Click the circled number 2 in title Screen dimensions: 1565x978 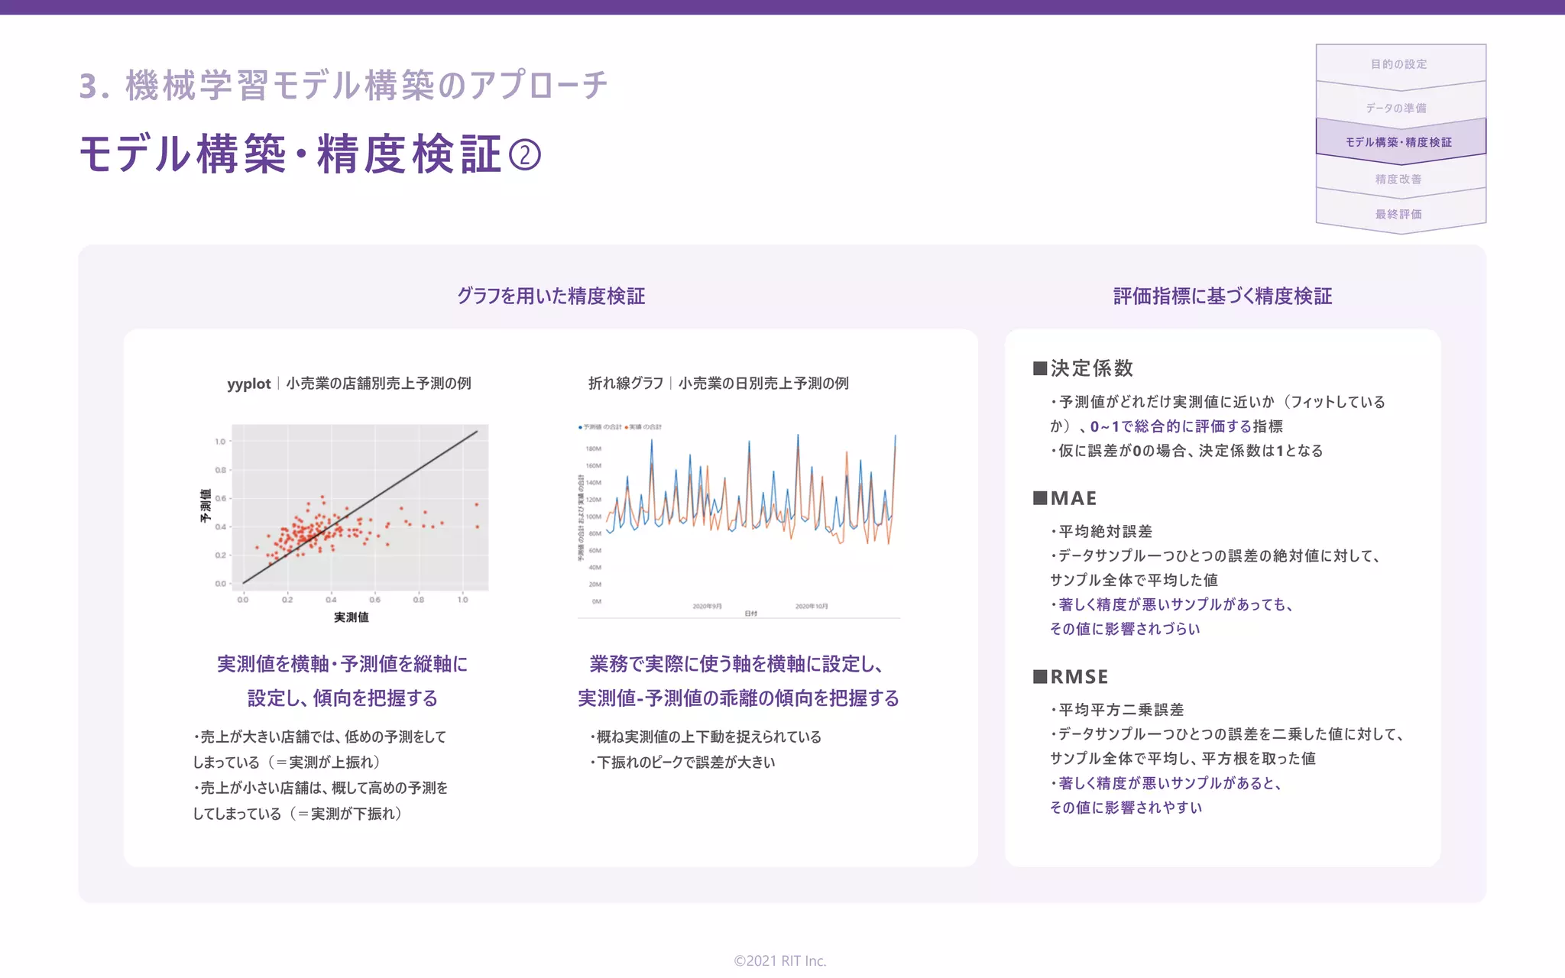click(525, 155)
